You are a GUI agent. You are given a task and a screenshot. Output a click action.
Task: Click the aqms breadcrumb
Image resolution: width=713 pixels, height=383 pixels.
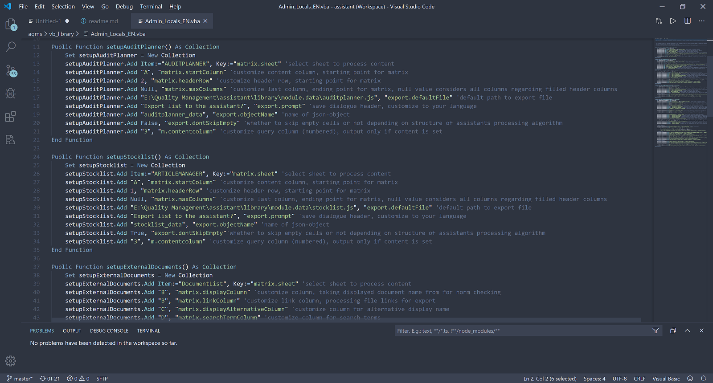pyautogui.click(x=35, y=34)
